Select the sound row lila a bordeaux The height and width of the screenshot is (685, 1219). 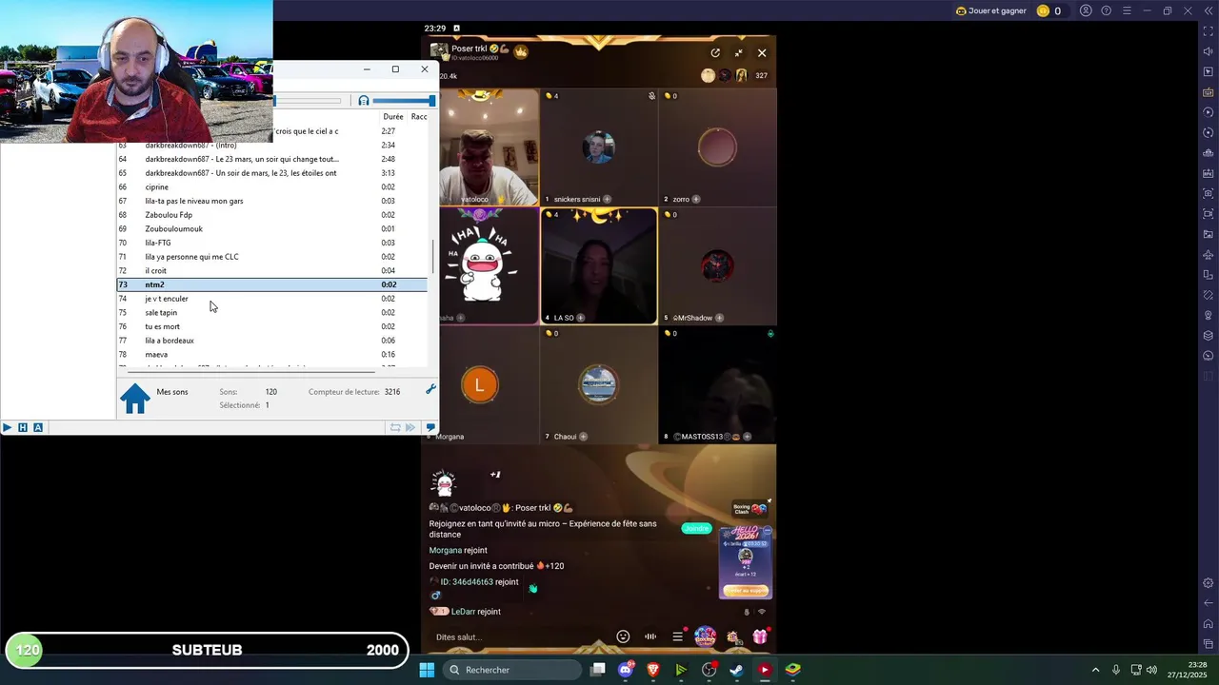pos(271,341)
